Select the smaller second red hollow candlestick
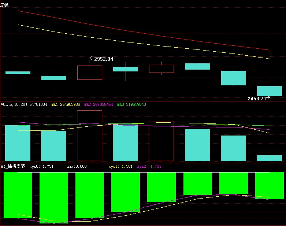Viewport: 286px width, 226px height. click(161, 69)
